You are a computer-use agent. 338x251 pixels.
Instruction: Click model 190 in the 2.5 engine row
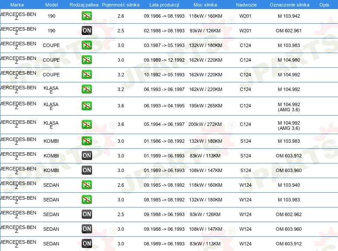[51, 31]
